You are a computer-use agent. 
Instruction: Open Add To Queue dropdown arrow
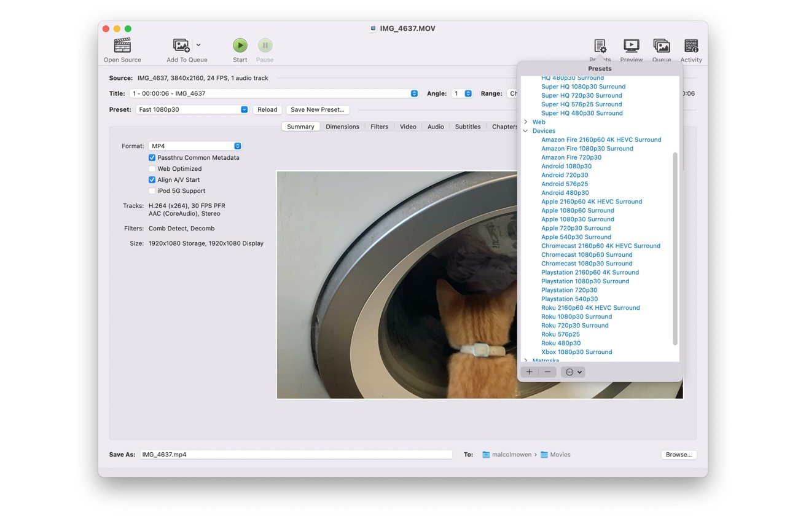point(198,45)
